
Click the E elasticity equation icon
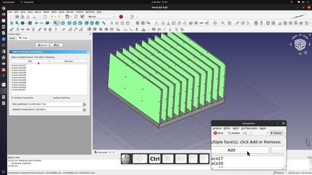click(x=137, y=29)
